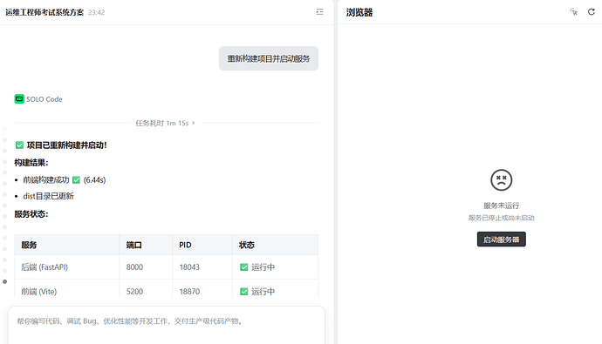Click the build time (6.44s) text
The image size is (602, 344).
point(94,180)
